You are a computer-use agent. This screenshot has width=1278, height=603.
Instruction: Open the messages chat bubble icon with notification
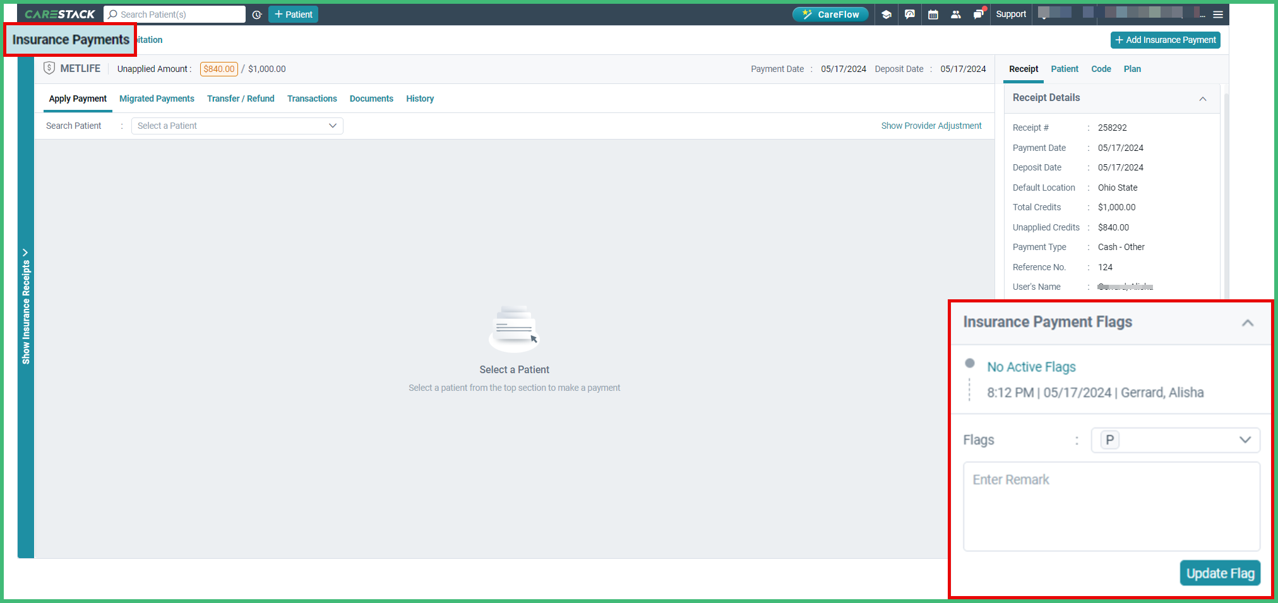tap(978, 14)
